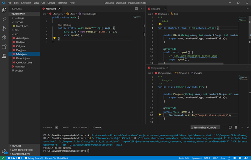Click the Bird.java horizontal scrollbar
This screenshot has width=251, height=160.
pos(191,64)
